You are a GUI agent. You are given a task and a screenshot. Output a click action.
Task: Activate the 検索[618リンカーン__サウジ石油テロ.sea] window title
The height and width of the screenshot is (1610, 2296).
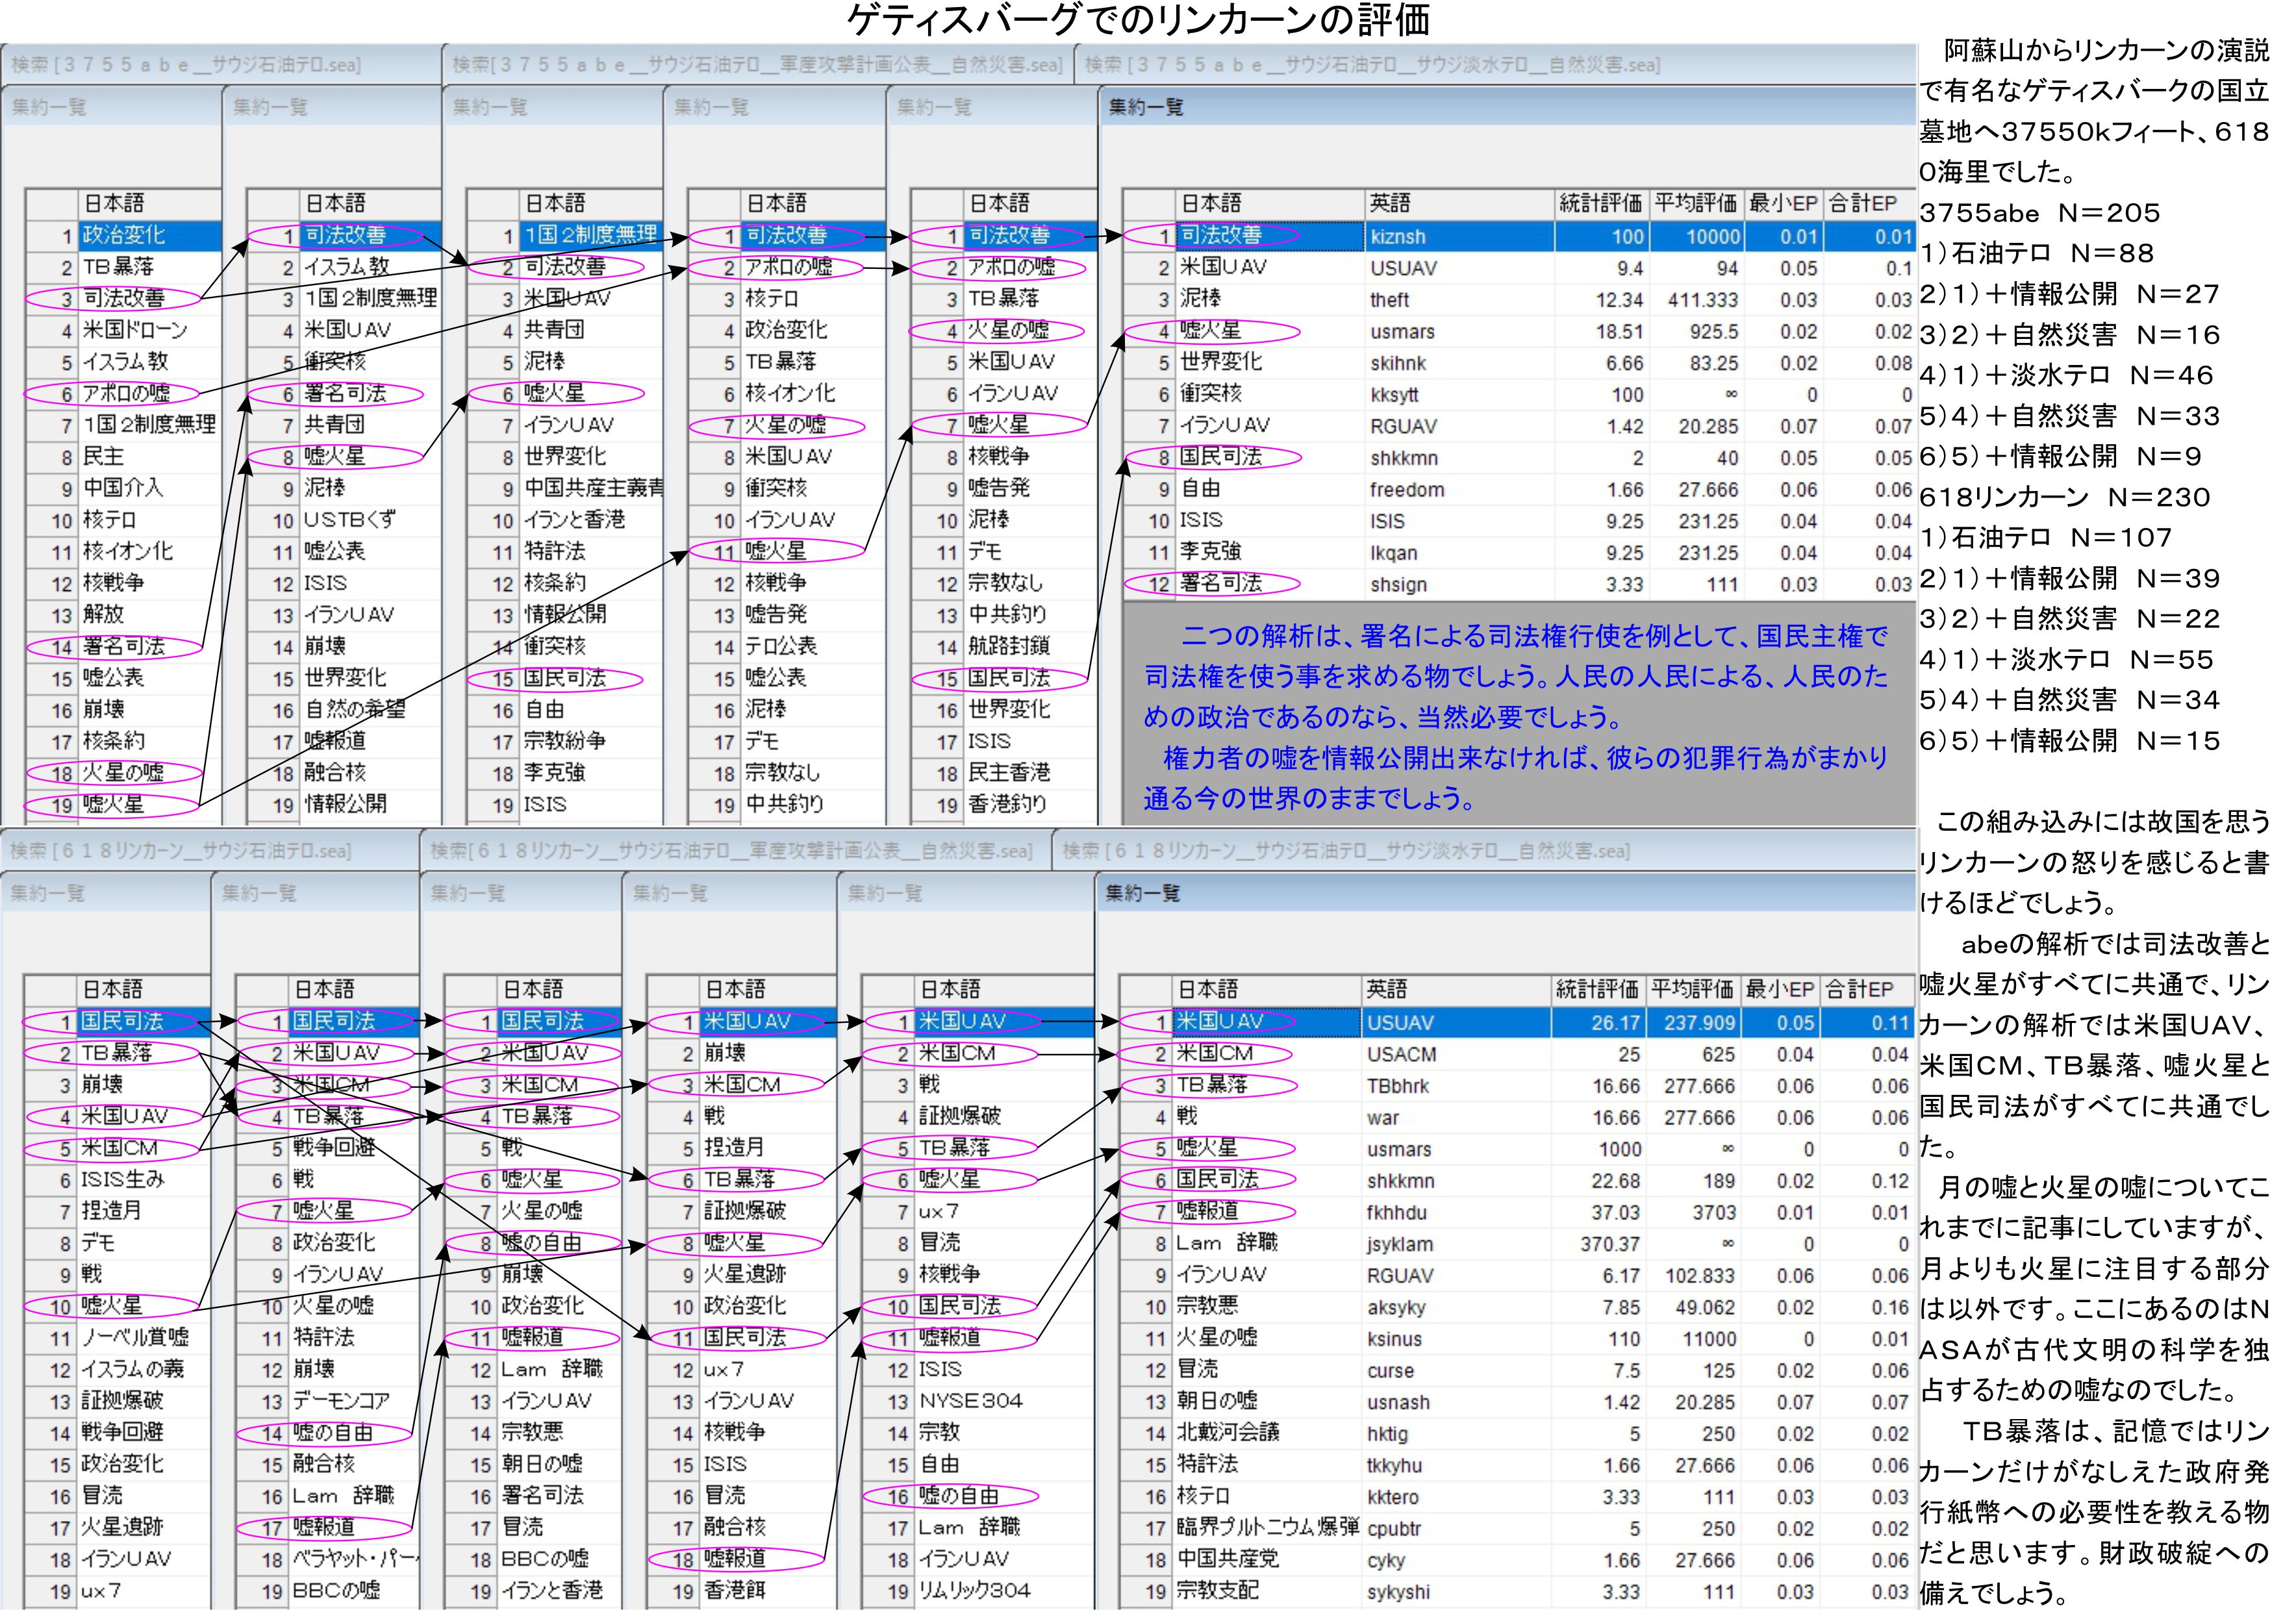pyautogui.click(x=180, y=851)
